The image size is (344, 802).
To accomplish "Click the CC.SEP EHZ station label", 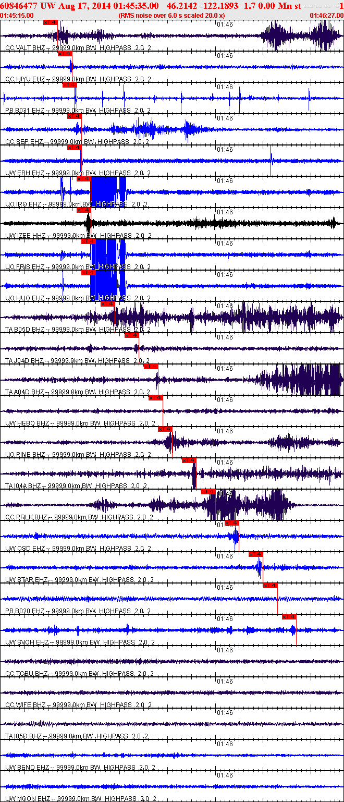I will (x=24, y=142).
